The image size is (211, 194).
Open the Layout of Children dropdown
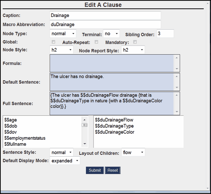[x=133, y=152]
